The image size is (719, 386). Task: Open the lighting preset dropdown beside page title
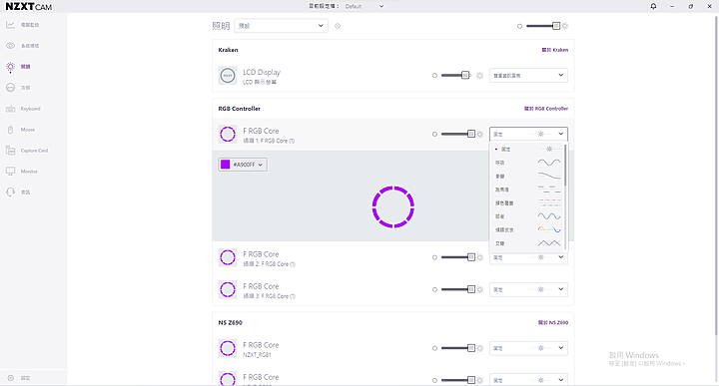pos(281,26)
